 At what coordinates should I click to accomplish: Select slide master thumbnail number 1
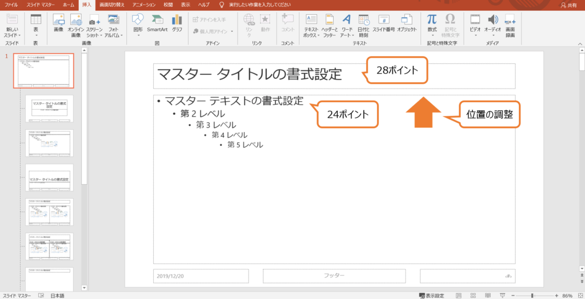tap(43, 70)
